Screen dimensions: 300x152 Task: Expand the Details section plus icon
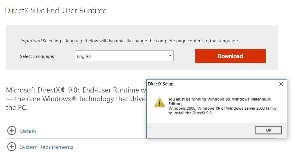coord(12,131)
